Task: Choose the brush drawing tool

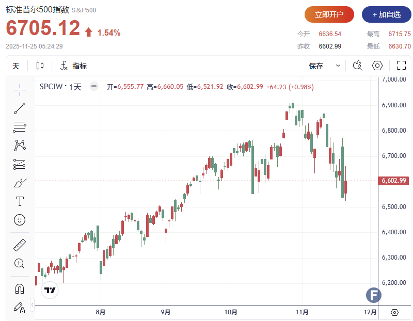Action: click(20, 183)
